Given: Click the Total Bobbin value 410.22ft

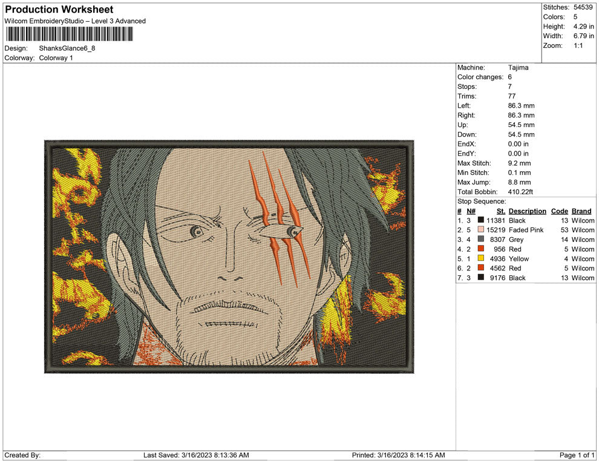Looking at the screenshot, I should 520,192.
